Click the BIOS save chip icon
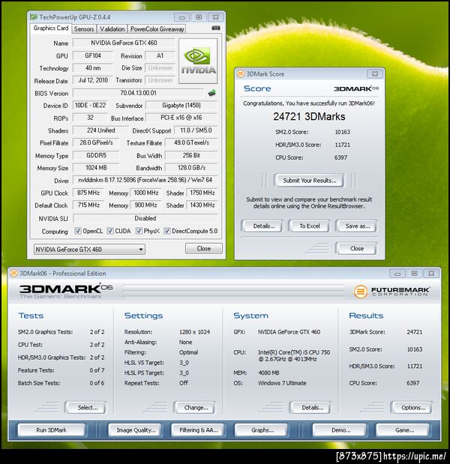 [212, 93]
